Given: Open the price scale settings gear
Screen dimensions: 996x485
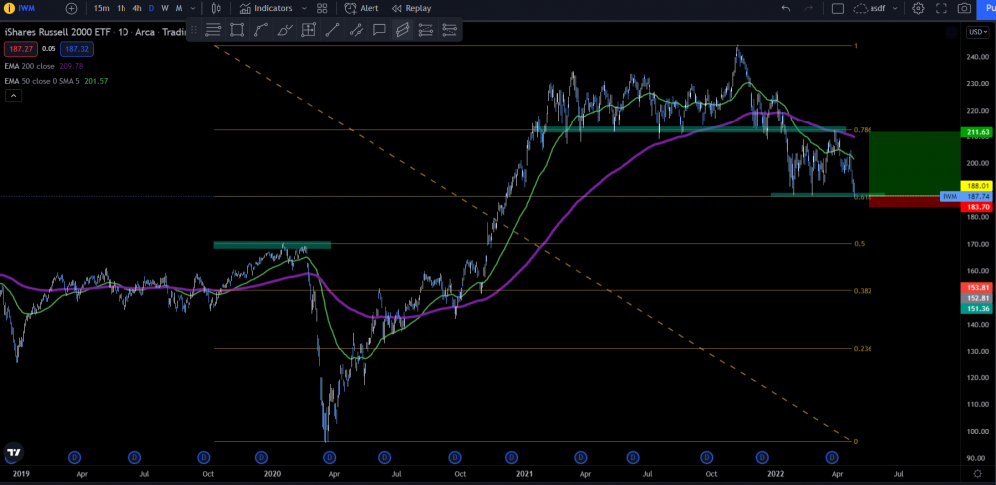Looking at the screenshot, I should click(x=978, y=474).
